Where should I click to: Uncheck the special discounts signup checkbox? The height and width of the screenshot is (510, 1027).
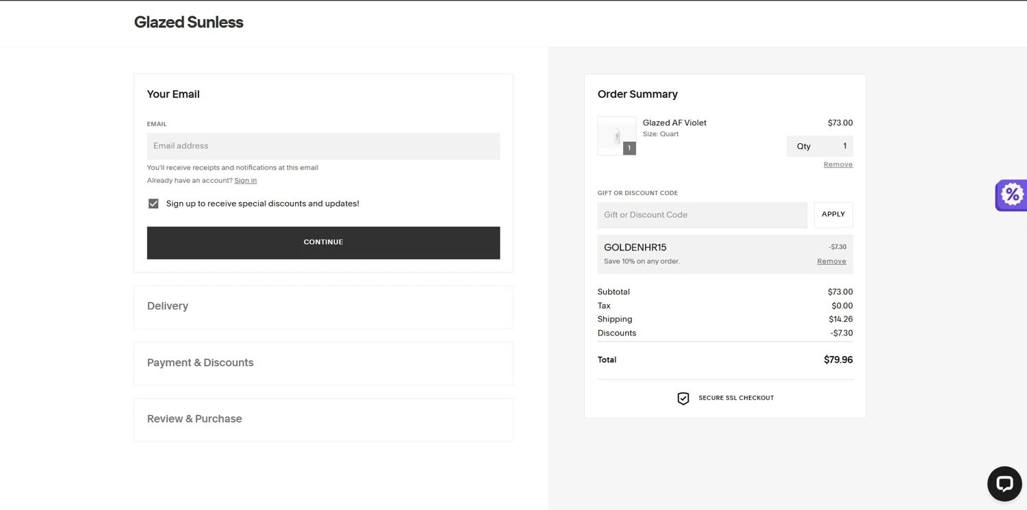click(153, 203)
